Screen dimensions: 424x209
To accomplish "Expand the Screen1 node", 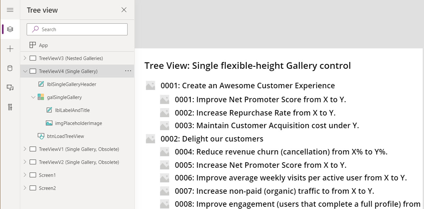I will point(25,175).
